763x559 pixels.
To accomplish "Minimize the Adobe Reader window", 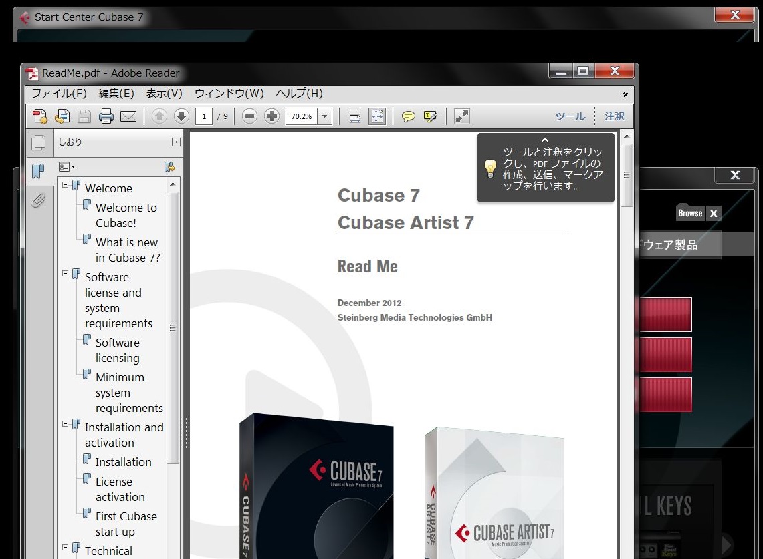I will [x=561, y=71].
